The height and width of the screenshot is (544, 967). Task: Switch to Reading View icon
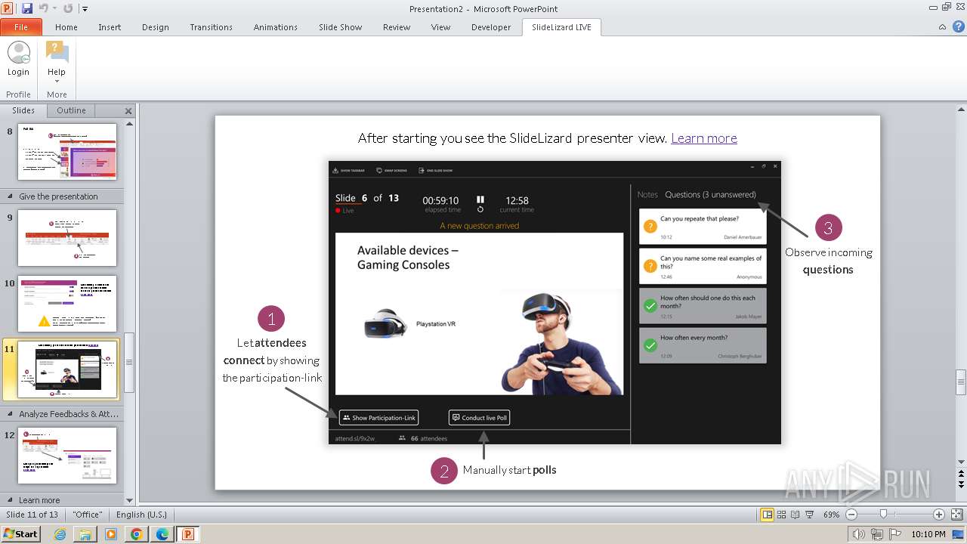(795, 515)
